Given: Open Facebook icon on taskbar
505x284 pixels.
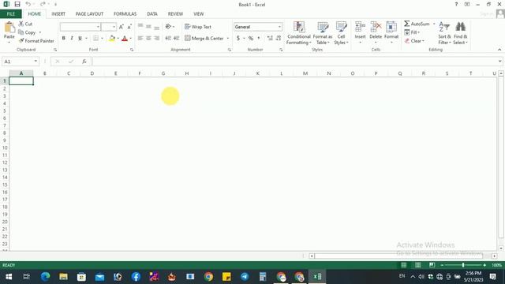Looking at the screenshot, I should [136, 277].
